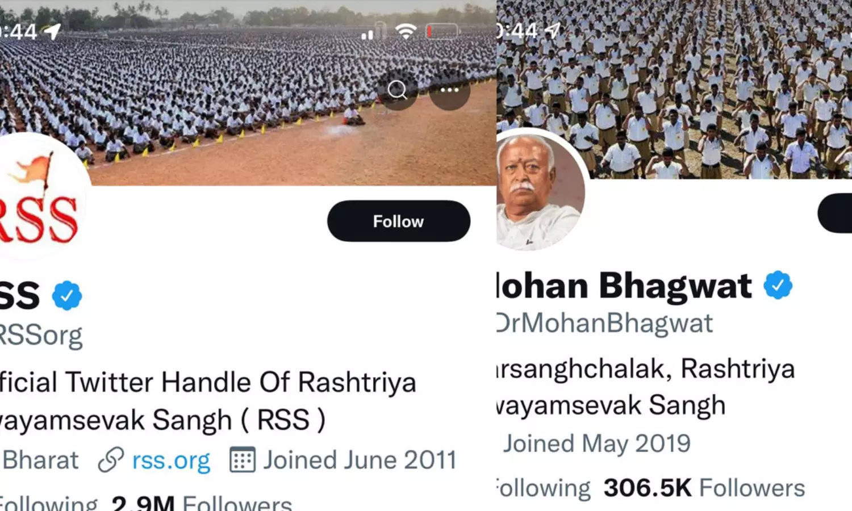Open the three-dot more options icon
Viewport: 852px width, 511px height.
pos(449,90)
